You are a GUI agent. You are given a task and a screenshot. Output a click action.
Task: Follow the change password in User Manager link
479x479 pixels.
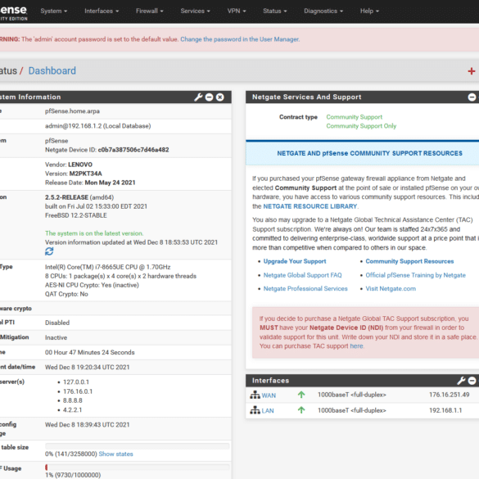pyautogui.click(x=240, y=39)
